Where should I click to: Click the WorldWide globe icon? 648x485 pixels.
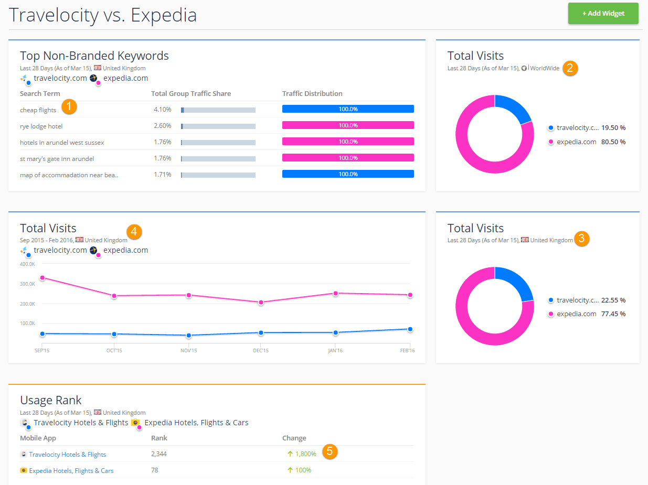coord(524,68)
